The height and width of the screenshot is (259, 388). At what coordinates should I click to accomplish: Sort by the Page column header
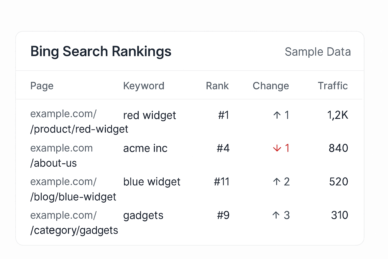42,86
